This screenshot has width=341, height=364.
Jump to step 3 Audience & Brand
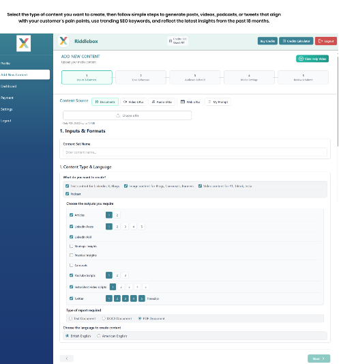195,77
